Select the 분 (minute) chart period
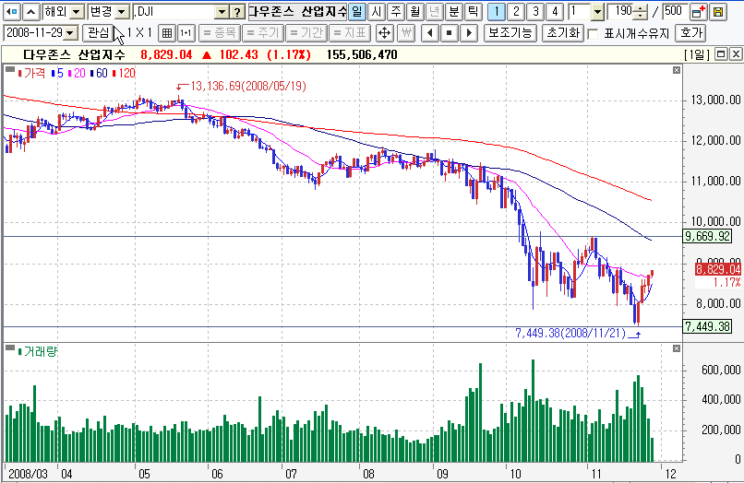The height and width of the screenshot is (483, 744). pos(453,12)
